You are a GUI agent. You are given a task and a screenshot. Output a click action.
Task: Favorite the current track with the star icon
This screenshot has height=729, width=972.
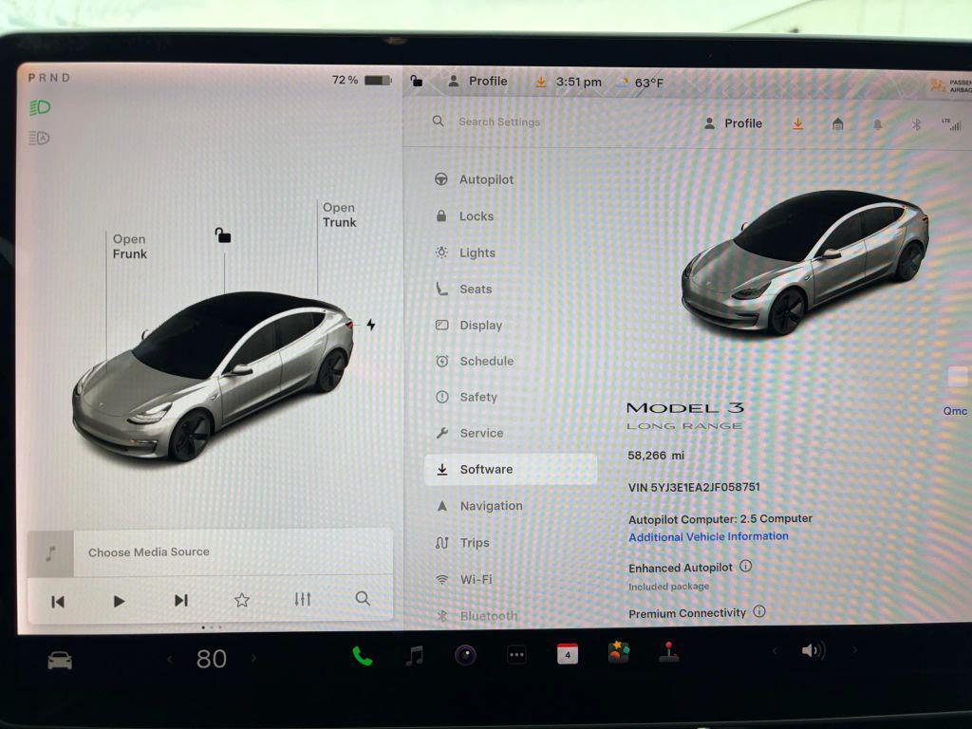(x=242, y=600)
